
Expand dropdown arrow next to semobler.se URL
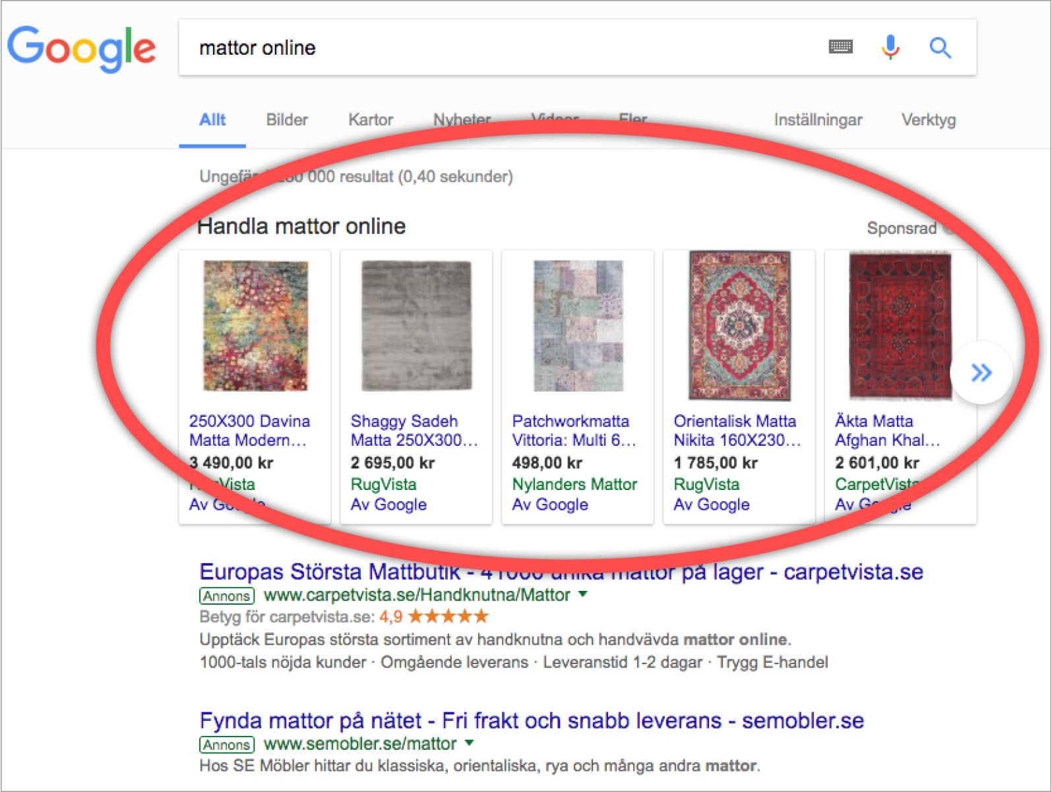click(470, 743)
